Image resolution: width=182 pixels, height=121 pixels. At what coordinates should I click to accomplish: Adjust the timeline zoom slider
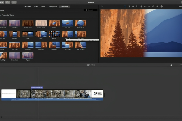tap(171, 65)
